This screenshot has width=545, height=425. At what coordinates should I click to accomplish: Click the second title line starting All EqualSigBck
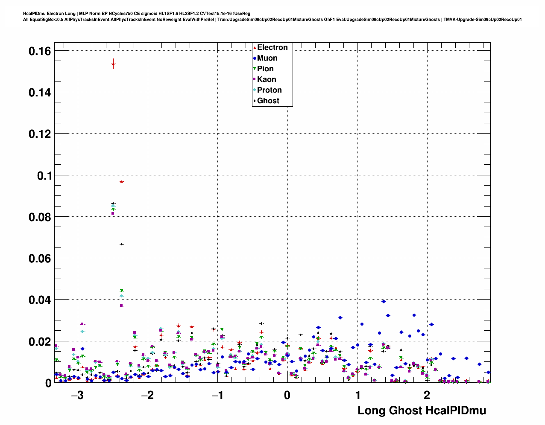point(272,20)
